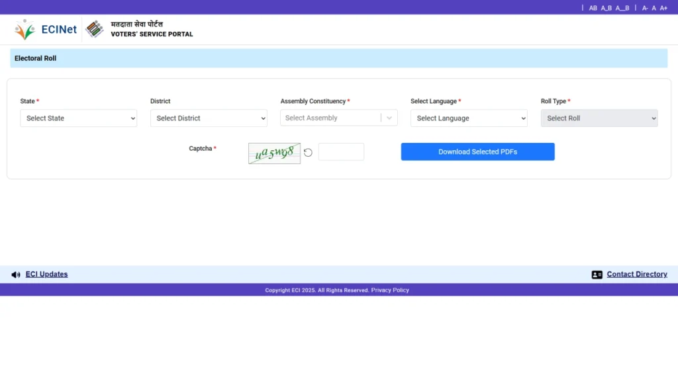Image resolution: width=678 pixels, height=381 pixels.
Task: Increase font size with A+
Action: [x=663, y=8]
